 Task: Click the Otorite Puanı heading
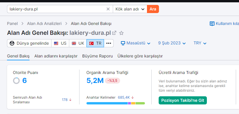(x=25, y=73)
